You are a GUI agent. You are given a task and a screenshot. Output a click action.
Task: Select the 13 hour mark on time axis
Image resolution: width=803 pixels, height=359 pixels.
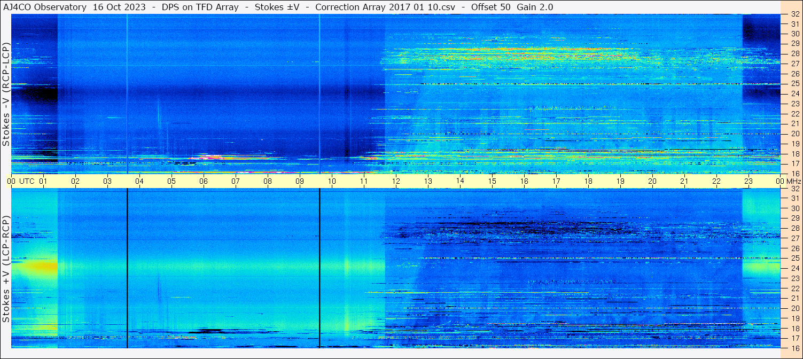[427, 181]
